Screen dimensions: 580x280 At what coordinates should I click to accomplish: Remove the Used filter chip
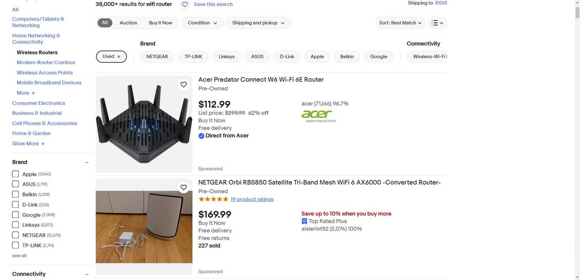tap(119, 56)
